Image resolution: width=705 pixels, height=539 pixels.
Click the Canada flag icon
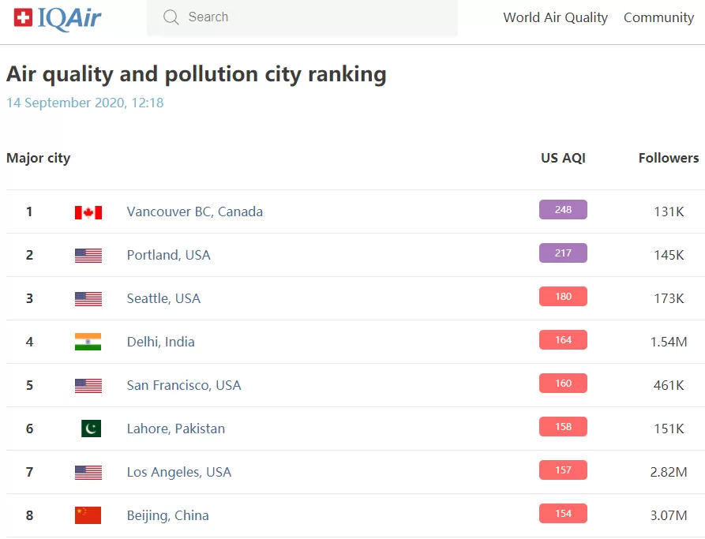tap(88, 212)
